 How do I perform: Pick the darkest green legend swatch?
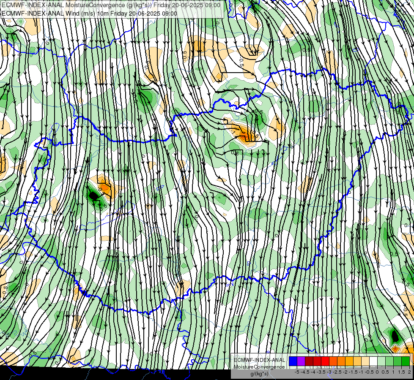pos(406,361)
